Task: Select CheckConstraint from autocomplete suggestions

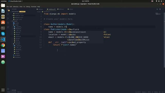Action: (85, 32)
